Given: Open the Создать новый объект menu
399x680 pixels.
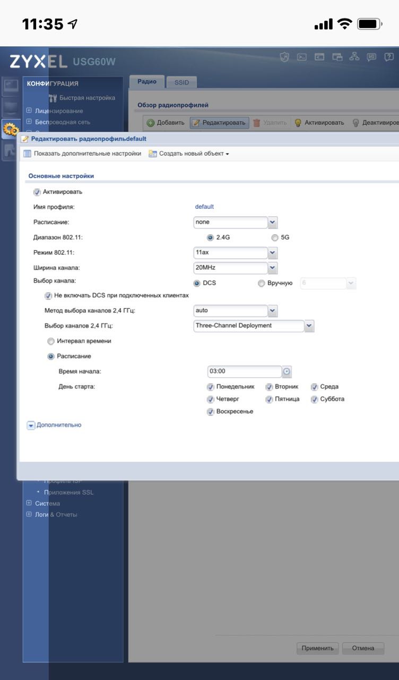Looking at the screenshot, I should click(x=189, y=154).
